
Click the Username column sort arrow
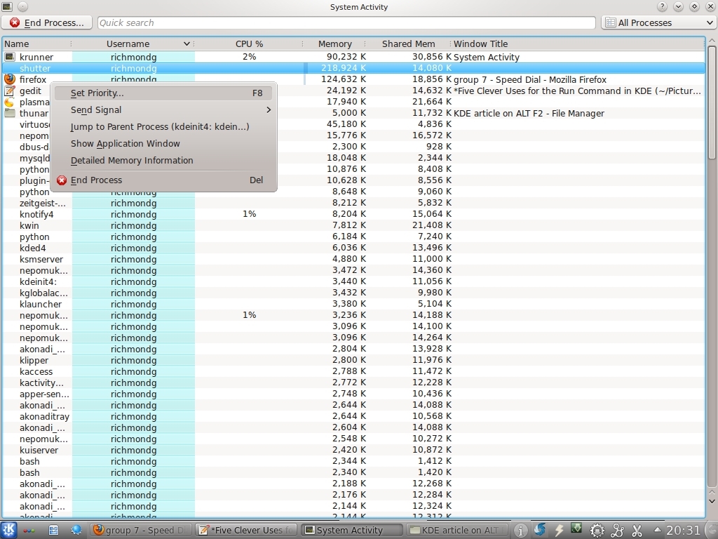coord(187,44)
